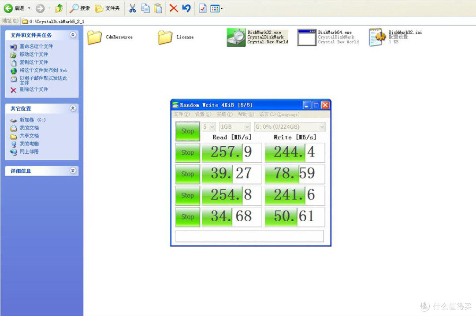
Task: Click the 254.8 read result value
Action: [x=232, y=196]
